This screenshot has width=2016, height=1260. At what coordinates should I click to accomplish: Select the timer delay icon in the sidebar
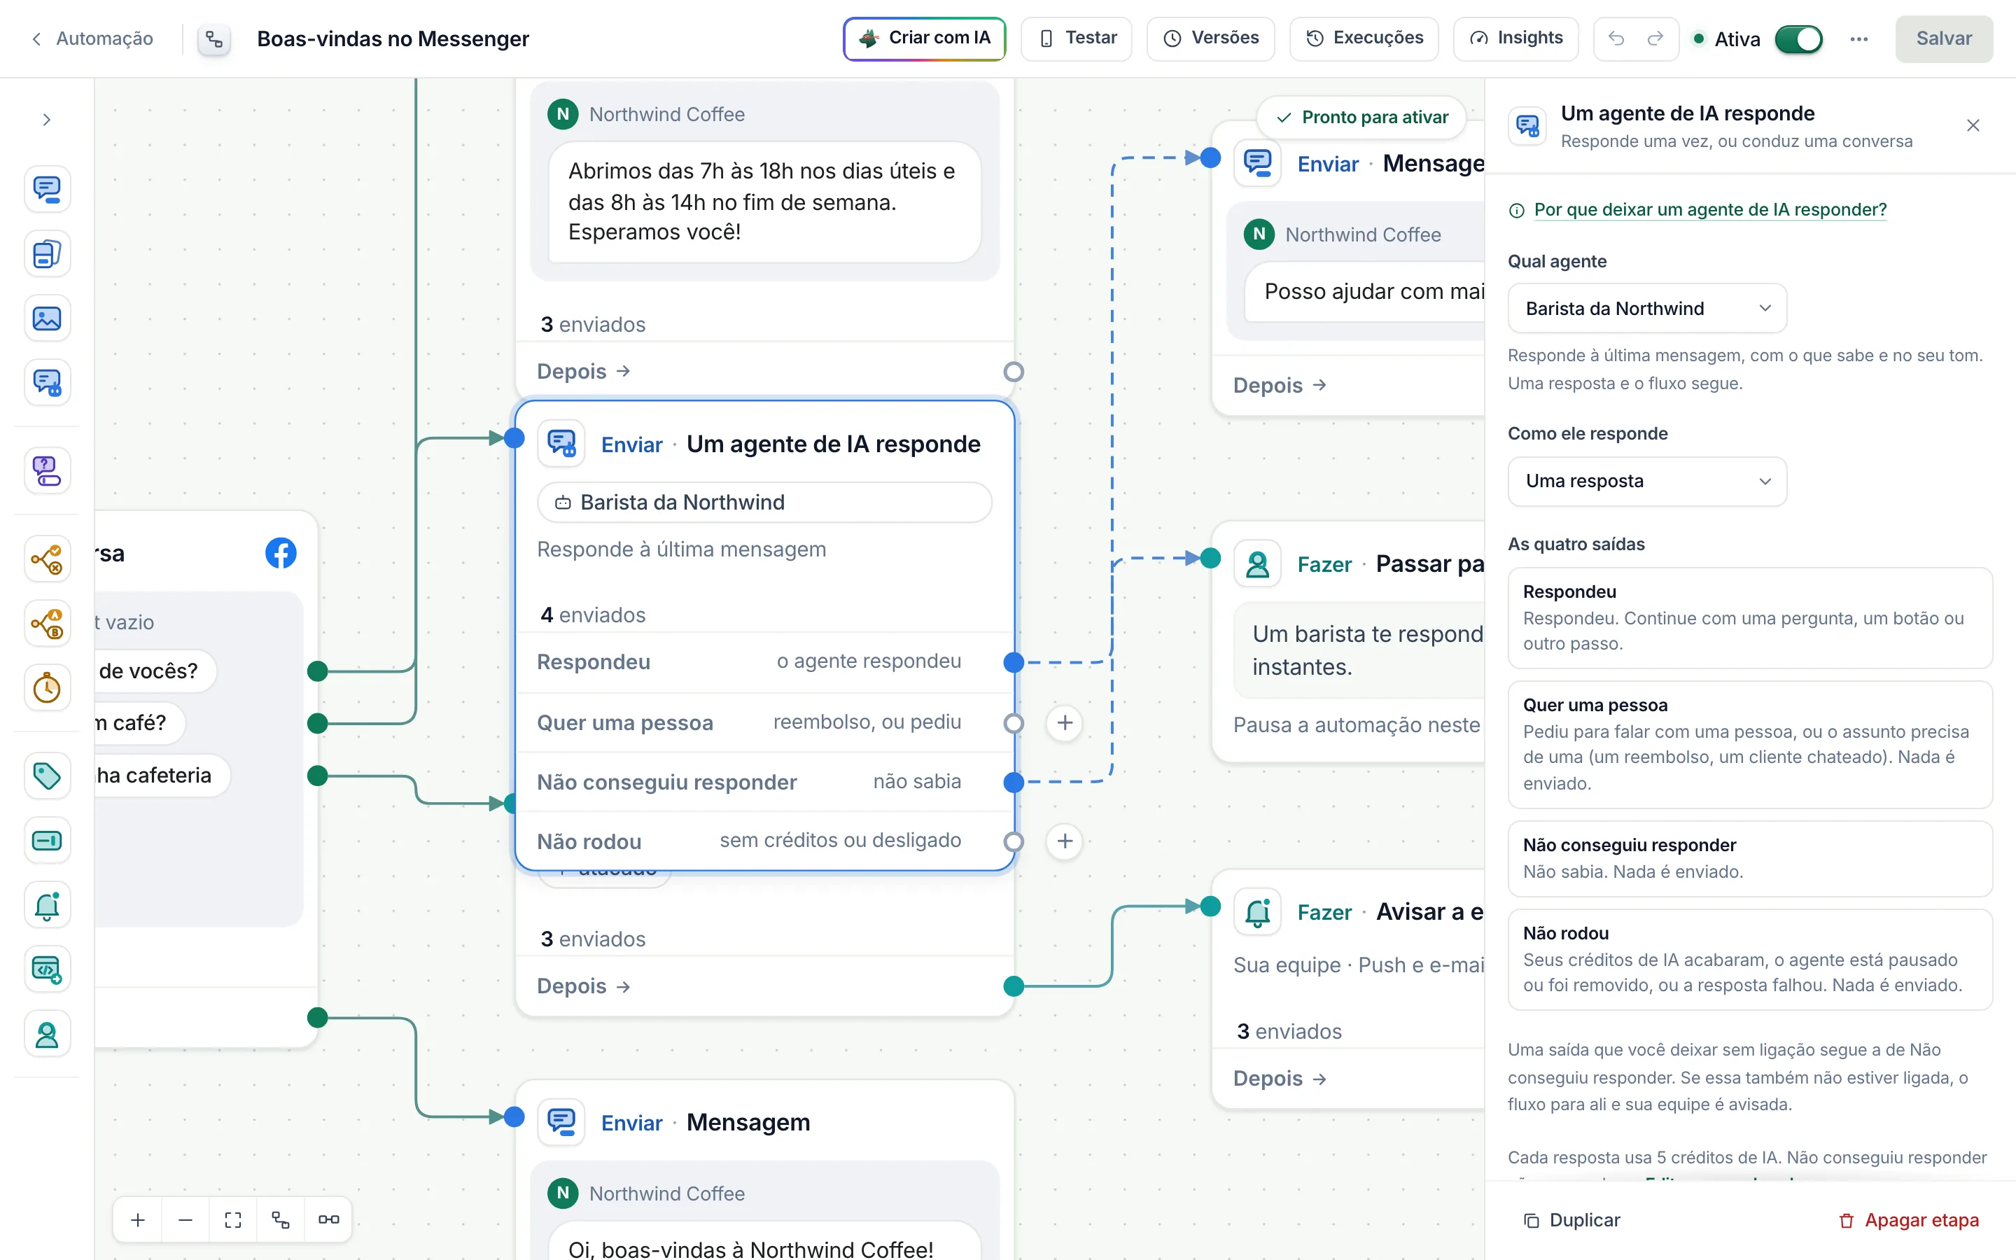[47, 688]
